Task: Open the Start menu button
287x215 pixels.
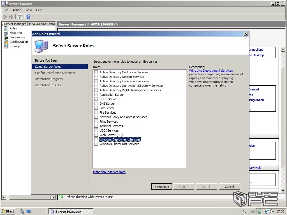Action: coord(8,211)
